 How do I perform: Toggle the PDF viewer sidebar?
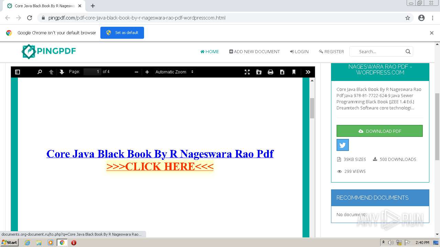pyautogui.click(x=18, y=72)
